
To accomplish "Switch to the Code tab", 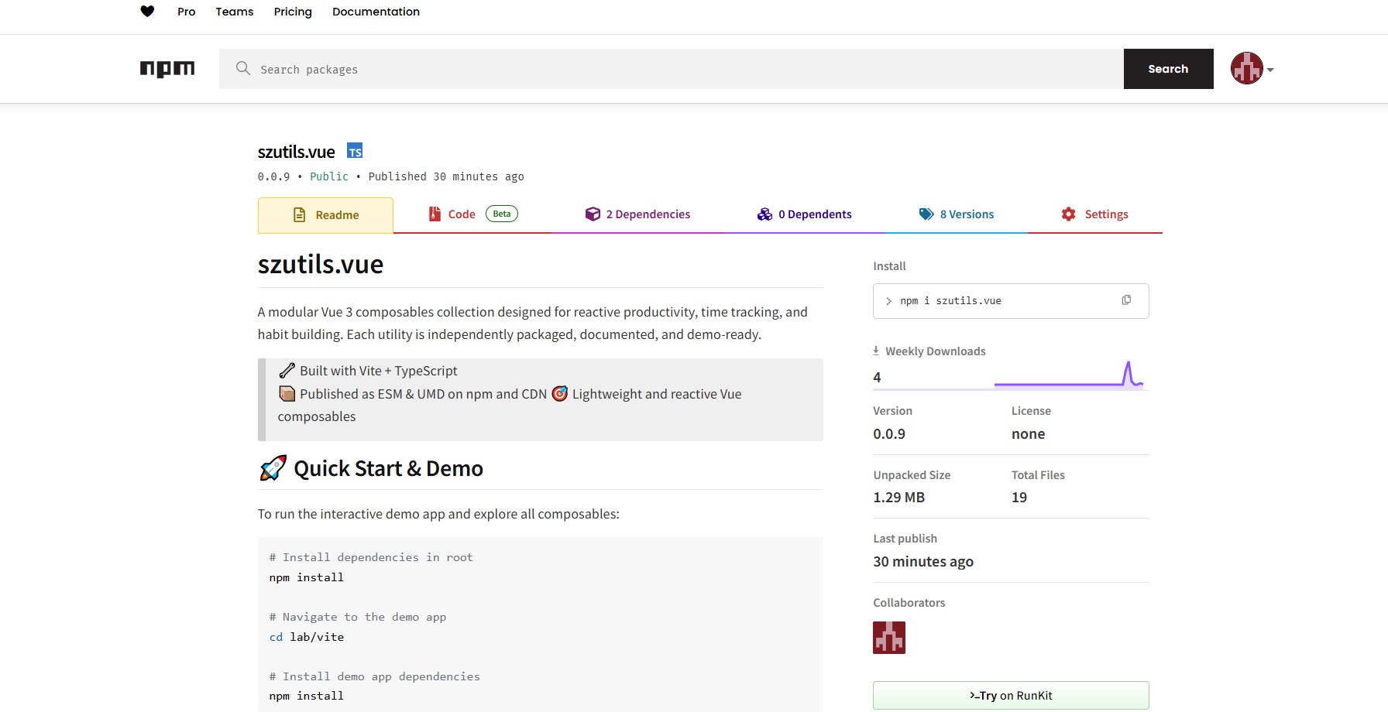I will (x=472, y=214).
